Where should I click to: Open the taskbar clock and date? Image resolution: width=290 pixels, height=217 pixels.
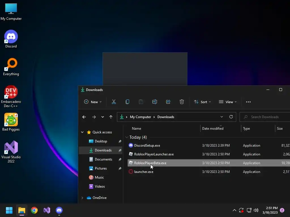tap(270, 210)
